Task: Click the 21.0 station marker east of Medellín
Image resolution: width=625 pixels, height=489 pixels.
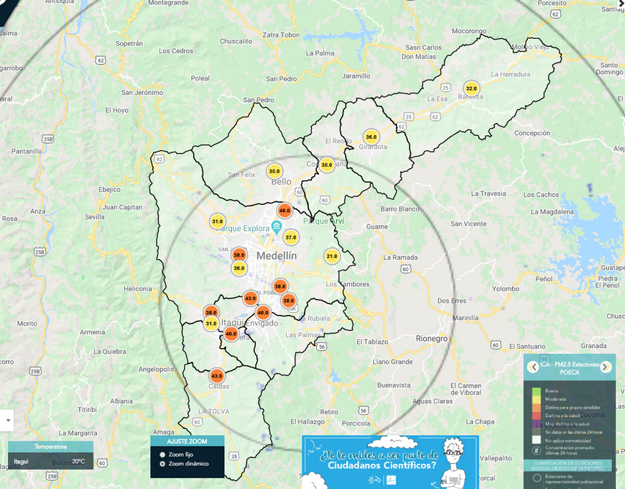Action: coord(331,256)
